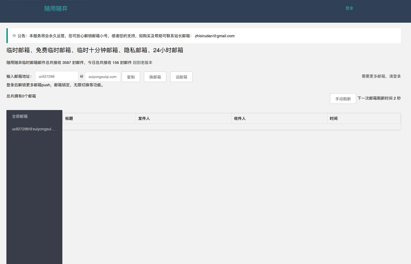Click the 设邮箱 set mailbox button

coord(181,77)
